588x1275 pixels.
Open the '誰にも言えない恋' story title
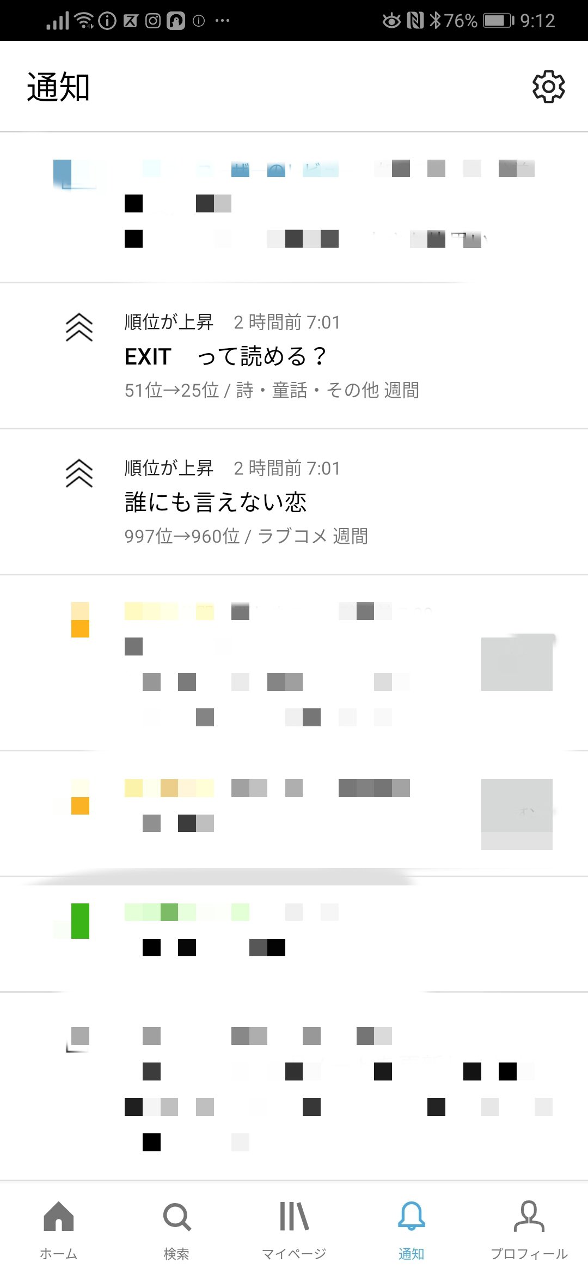point(216,502)
